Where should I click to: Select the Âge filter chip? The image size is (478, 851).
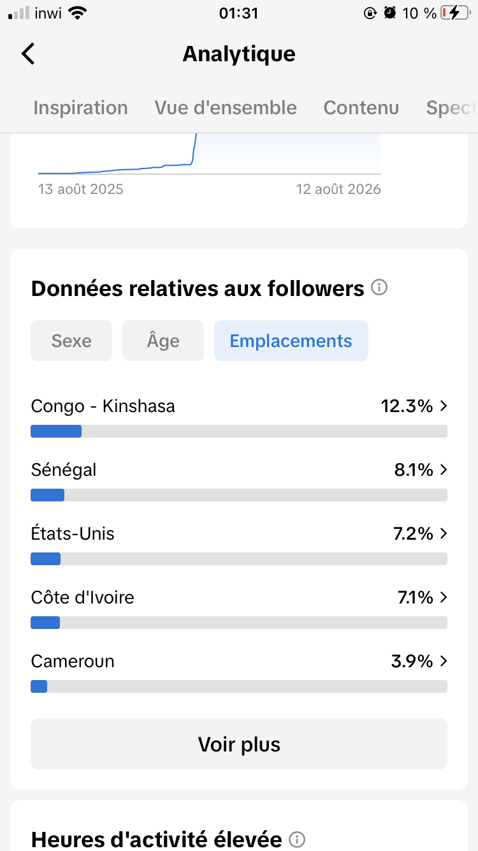click(163, 341)
